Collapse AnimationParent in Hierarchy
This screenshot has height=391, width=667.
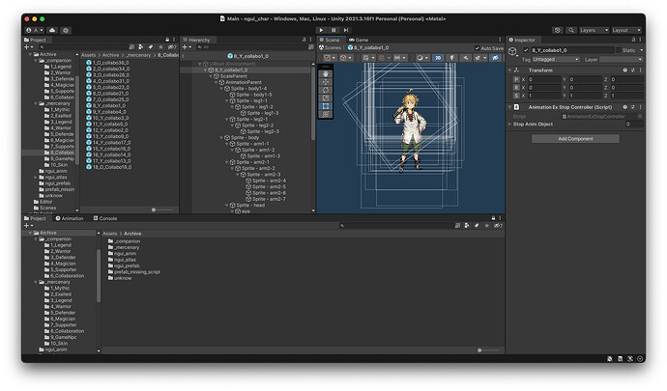point(217,82)
